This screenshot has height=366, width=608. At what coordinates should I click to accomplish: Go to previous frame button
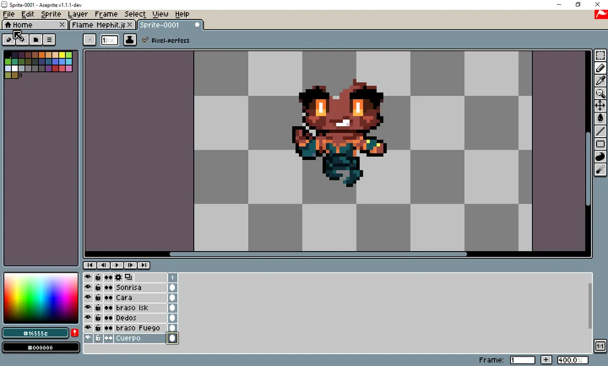tap(103, 265)
